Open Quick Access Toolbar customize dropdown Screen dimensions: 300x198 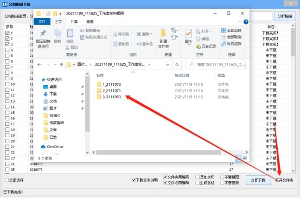tap(60, 14)
